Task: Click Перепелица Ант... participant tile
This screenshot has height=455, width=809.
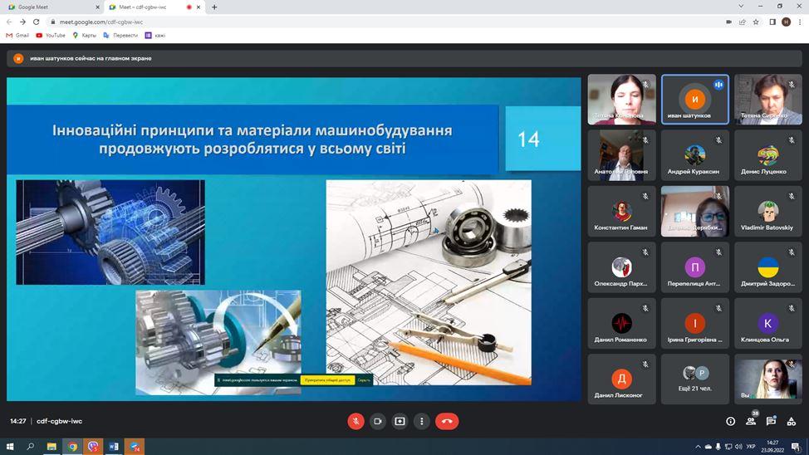Action: 695,267
